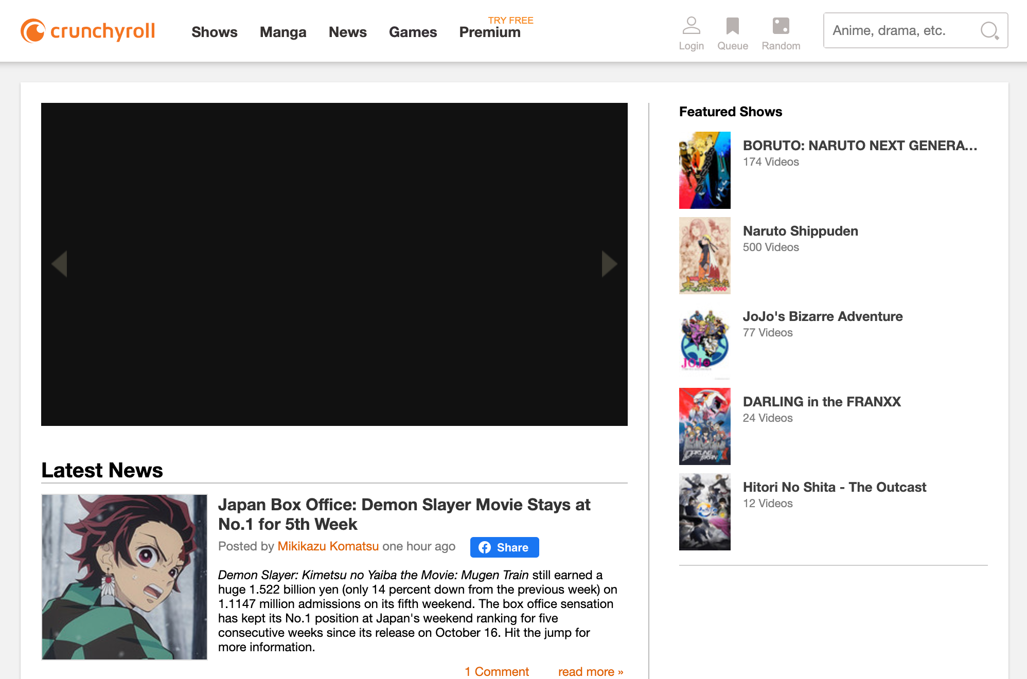Image resolution: width=1027 pixels, height=679 pixels.
Task: Open the Hitori No Shita poster thumbnail
Action: tap(705, 512)
